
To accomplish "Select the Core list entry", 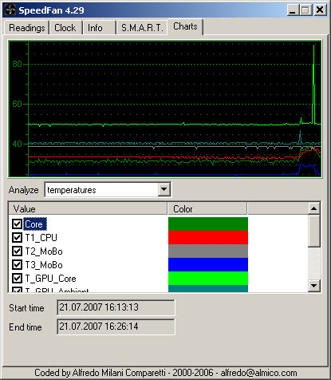I will 35,224.
